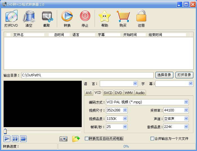Switch to the SVCD tab

[108, 93]
